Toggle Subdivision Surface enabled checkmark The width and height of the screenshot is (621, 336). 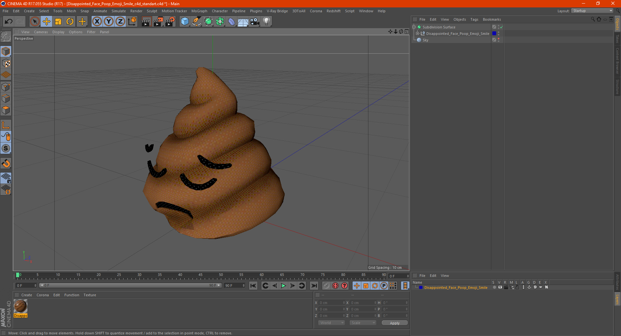click(x=501, y=27)
